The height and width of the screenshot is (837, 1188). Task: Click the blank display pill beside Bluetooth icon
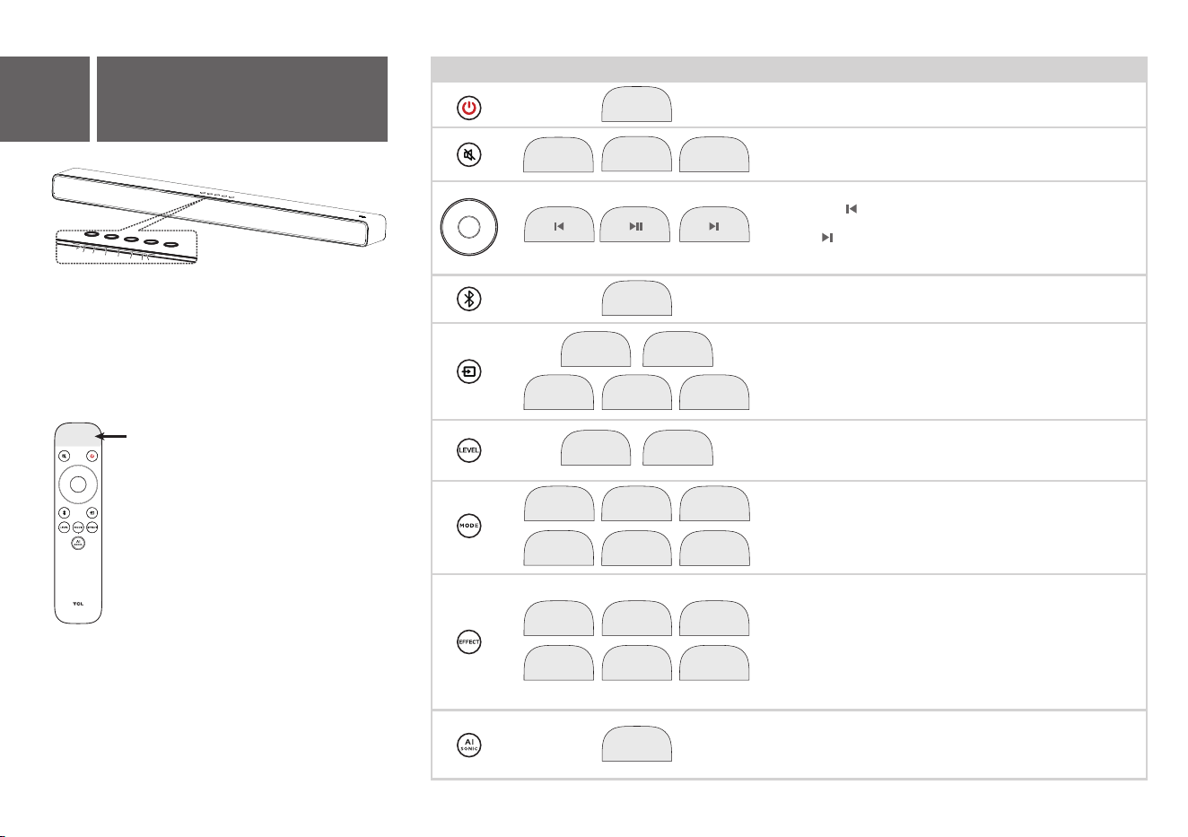636,298
